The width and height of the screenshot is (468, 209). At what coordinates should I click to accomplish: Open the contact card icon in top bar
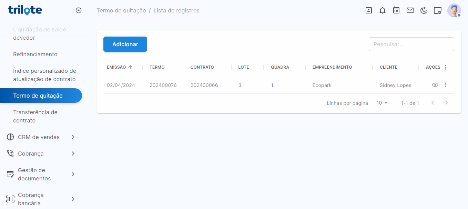[368, 10]
